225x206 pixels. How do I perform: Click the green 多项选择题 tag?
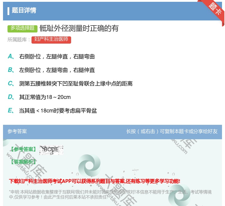pos(22,29)
